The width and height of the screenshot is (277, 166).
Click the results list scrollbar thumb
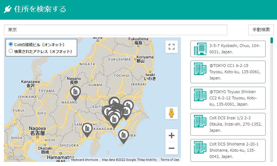point(272,40)
